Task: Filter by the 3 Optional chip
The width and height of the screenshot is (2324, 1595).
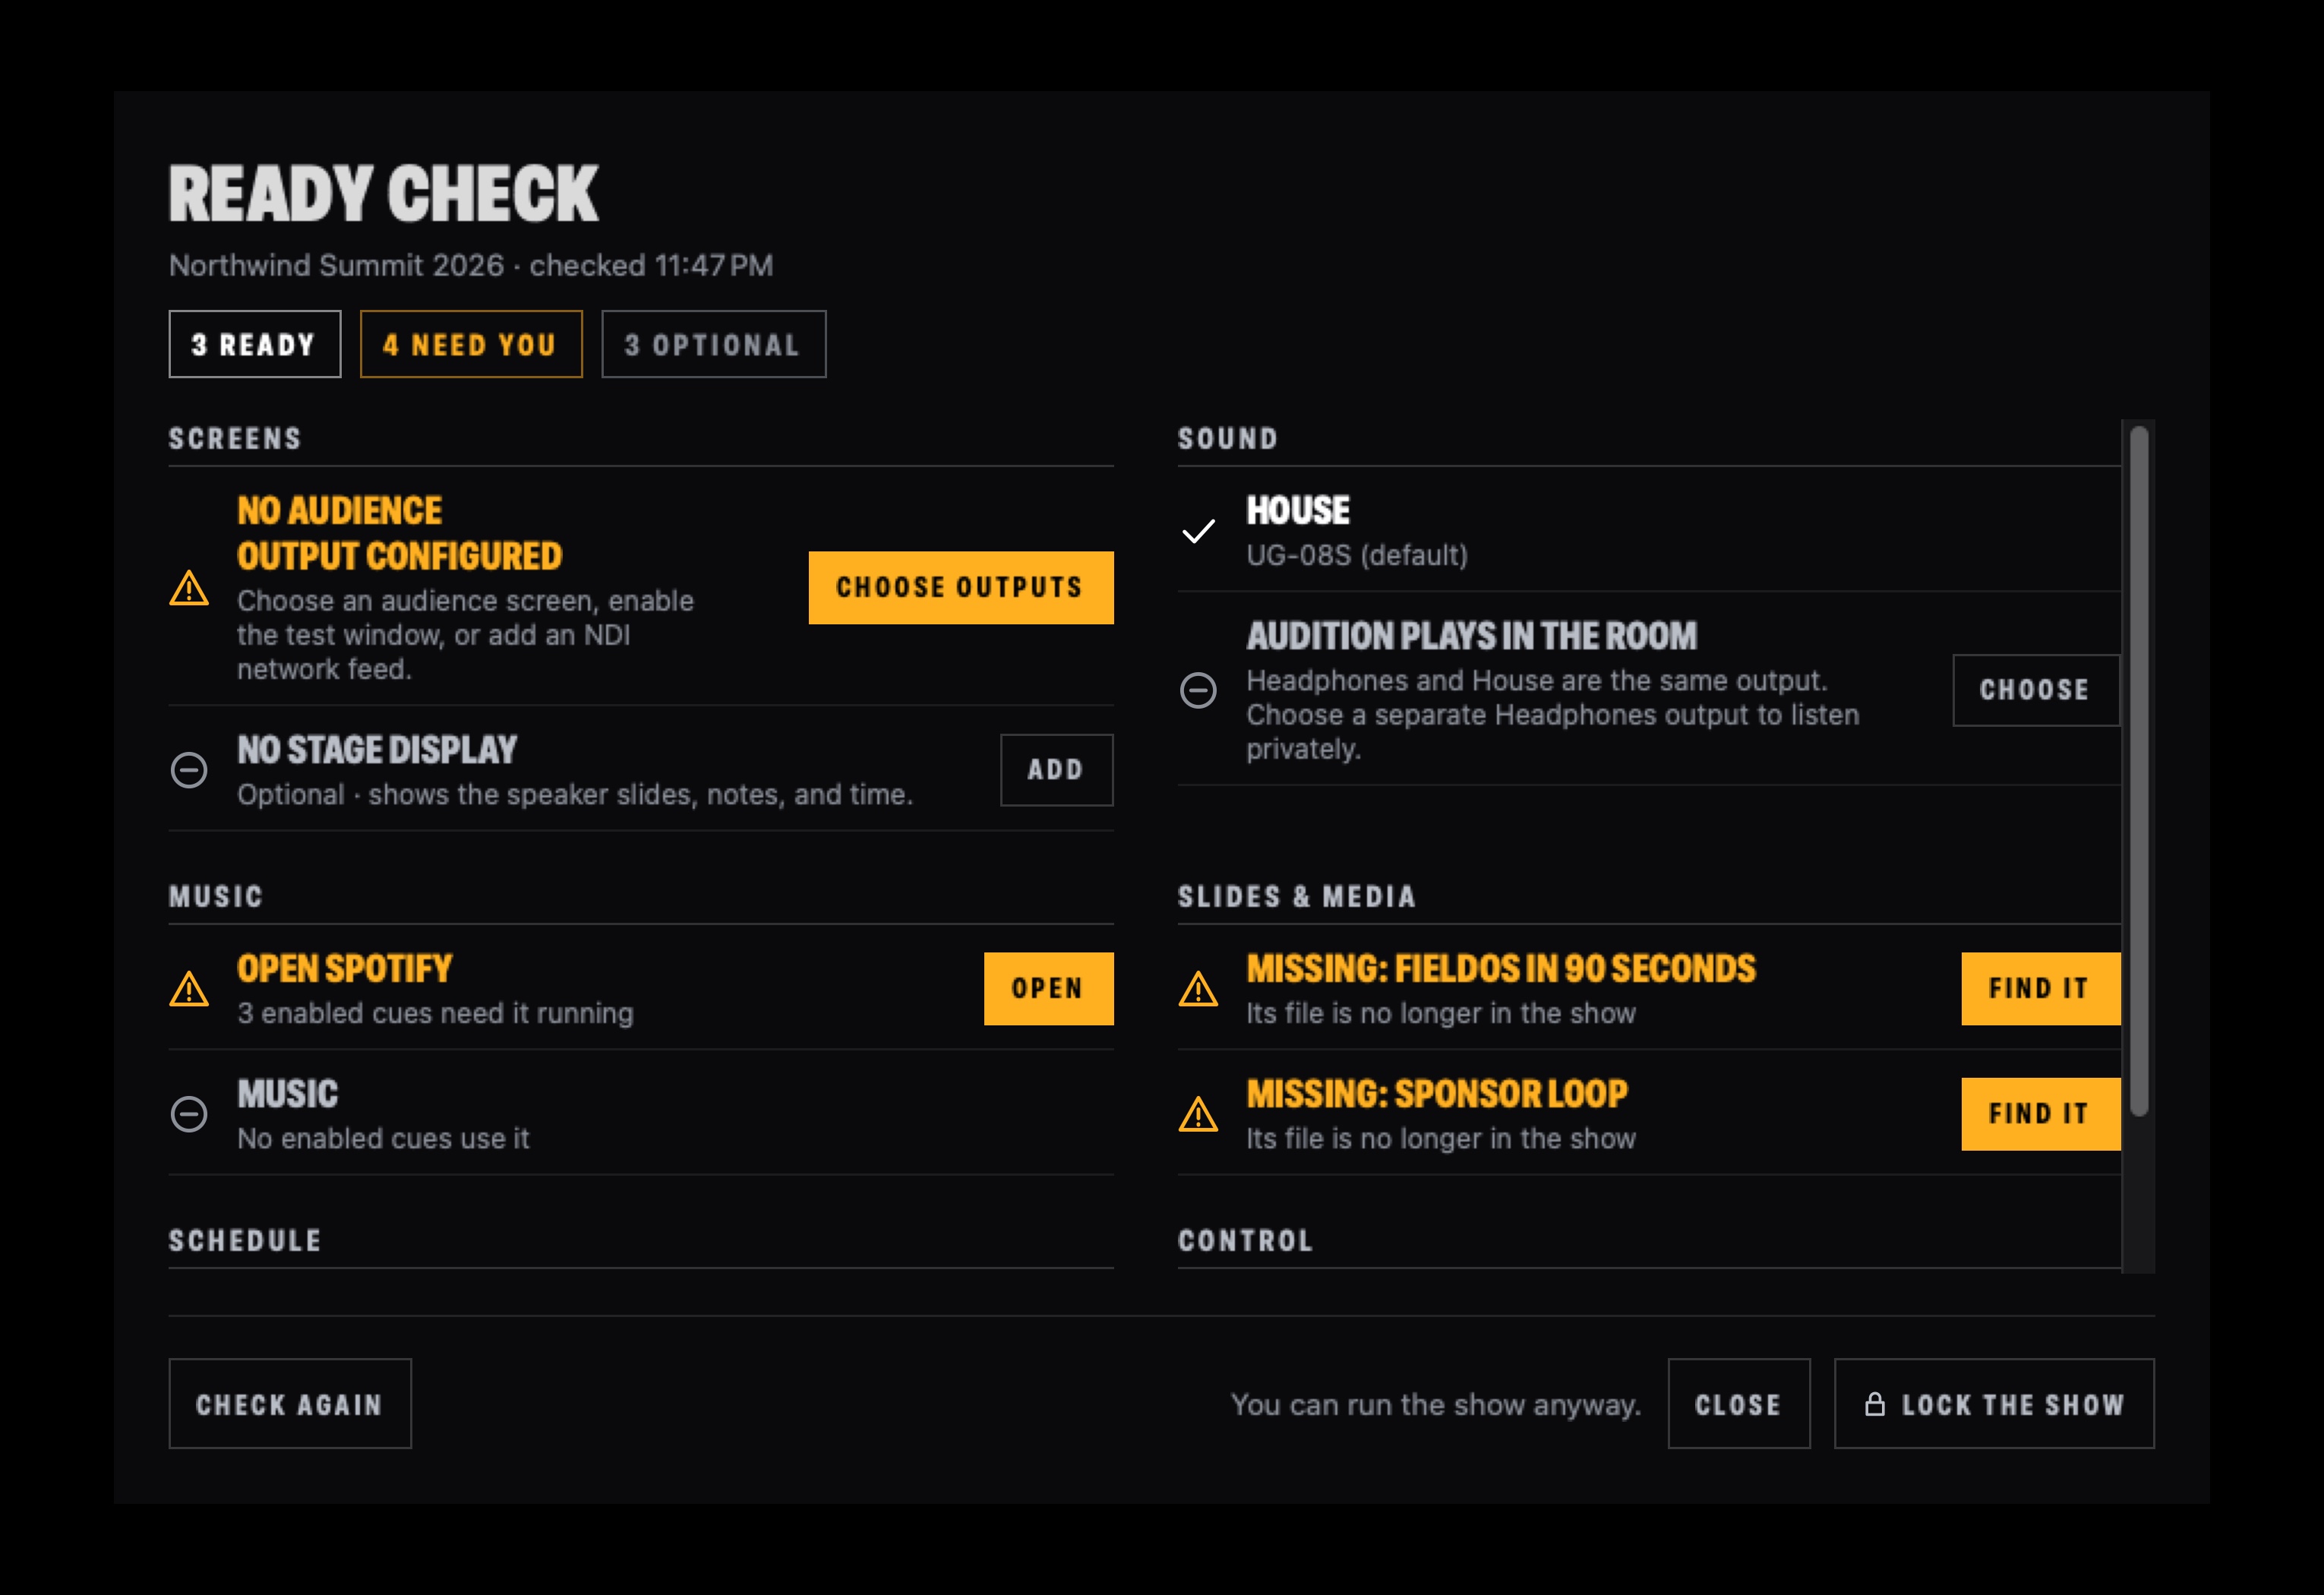Action: pyautogui.click(x=714, y=344)
